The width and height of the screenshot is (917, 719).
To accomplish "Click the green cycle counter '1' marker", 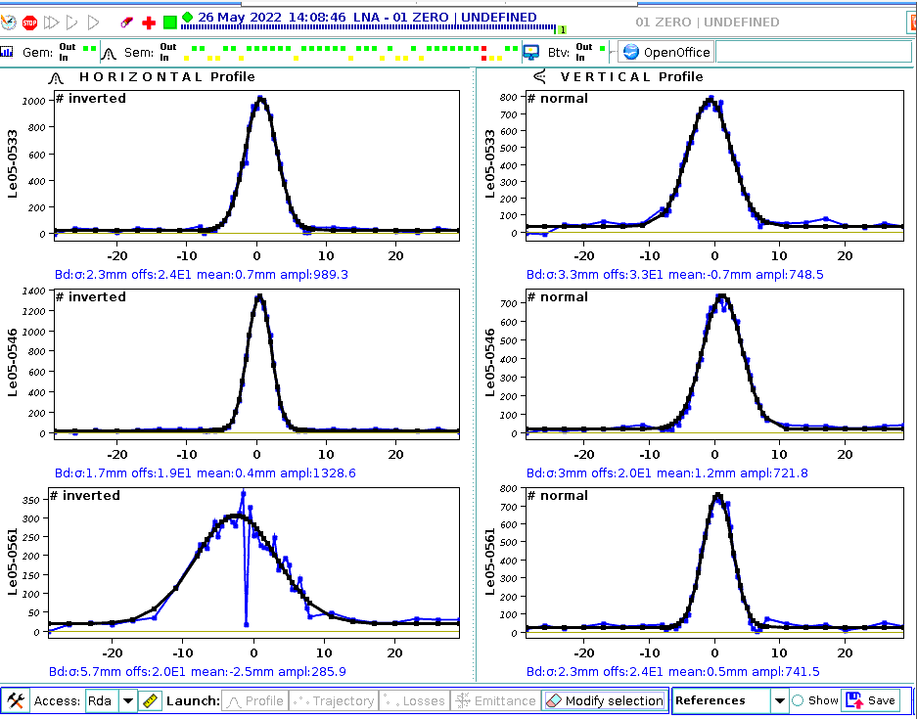I will tap(563, 29).
